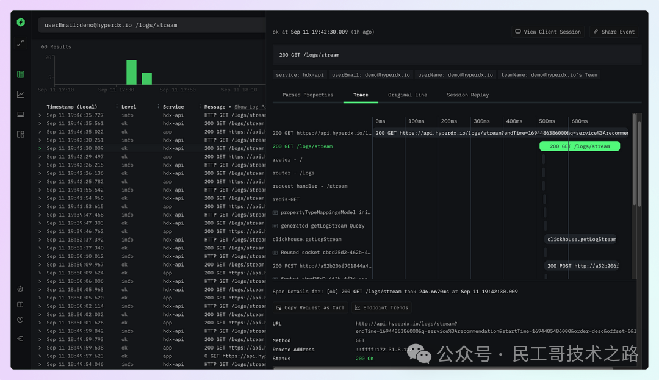Click '200 GET /logs/stream' event title
Image resolution: width=659 pixels, height=380 pixels.
[x=309, y=55]
